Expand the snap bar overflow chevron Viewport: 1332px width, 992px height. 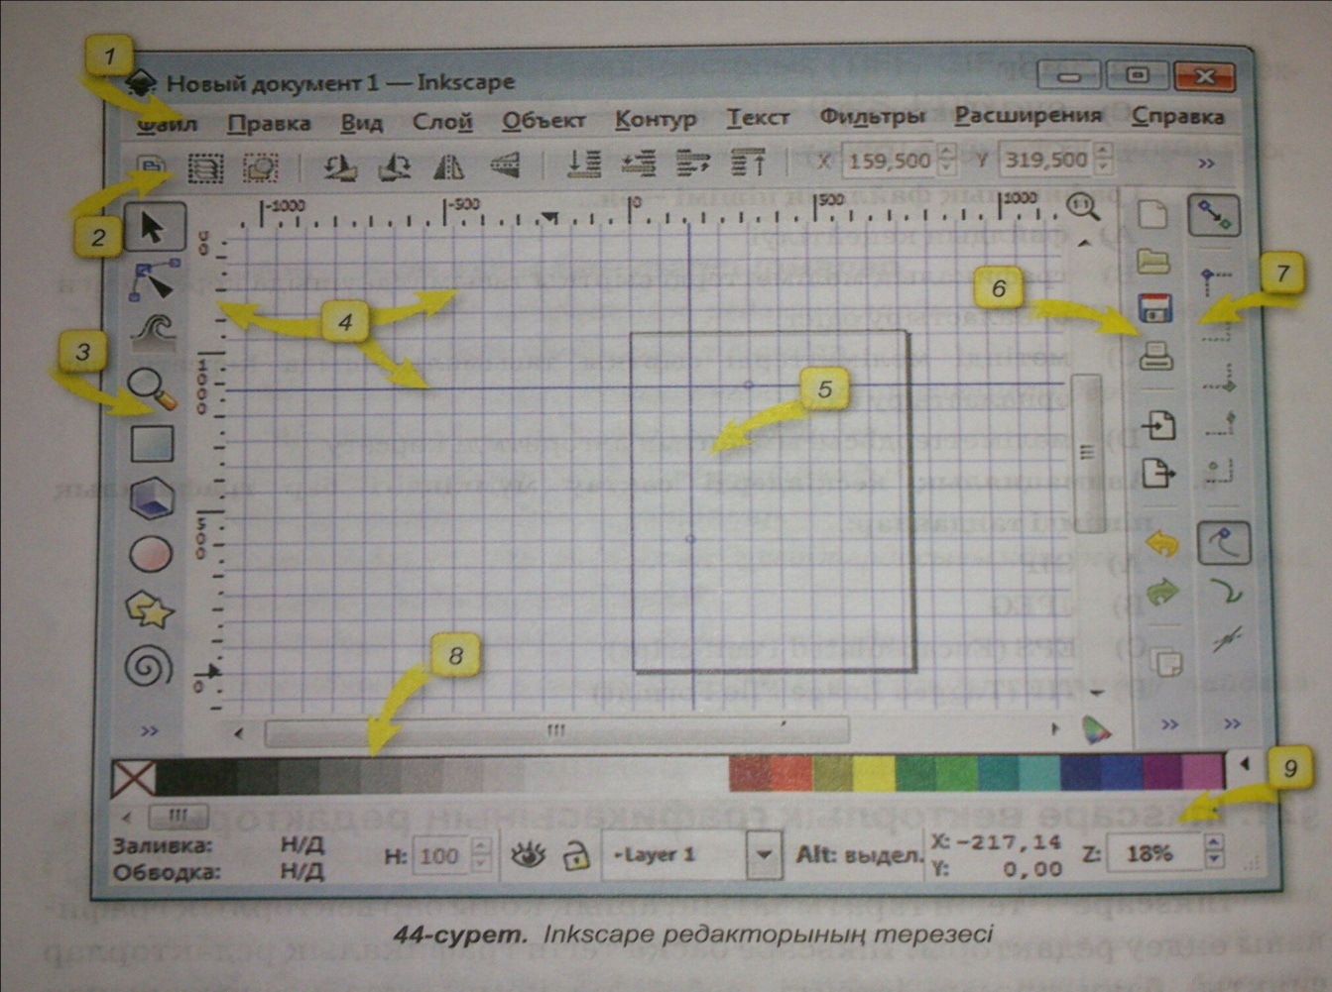pyautogui.click(x=1232, y=724)
